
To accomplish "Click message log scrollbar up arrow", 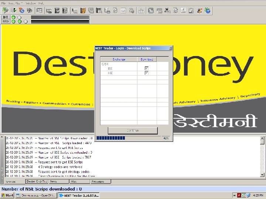I will click(262, 138).
